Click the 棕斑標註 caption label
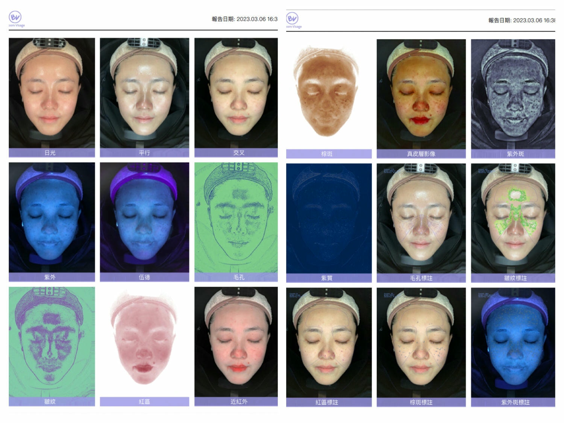 tap(421, 402)
